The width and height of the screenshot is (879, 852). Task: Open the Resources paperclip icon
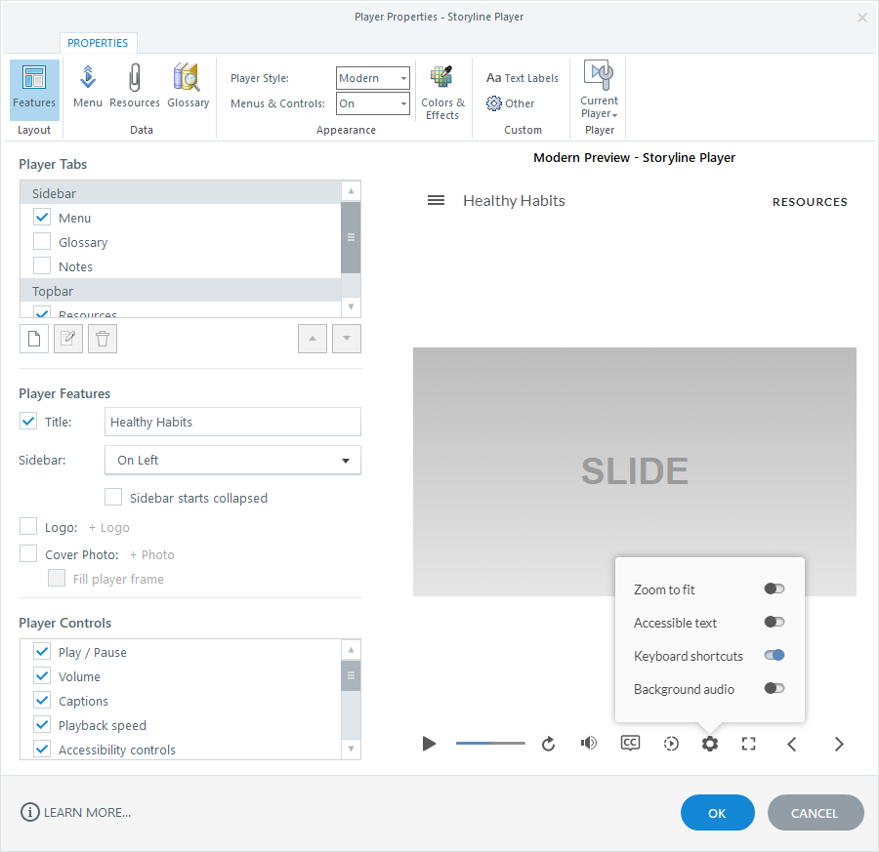[x=135, y=87]
